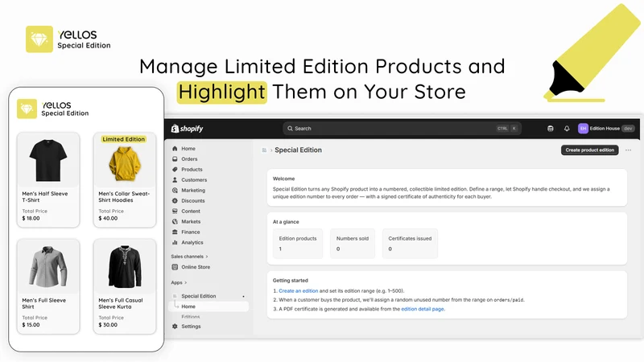Click the Welcome heading
The width and height of the screenshot is (644, 362).
coord(284,179)
